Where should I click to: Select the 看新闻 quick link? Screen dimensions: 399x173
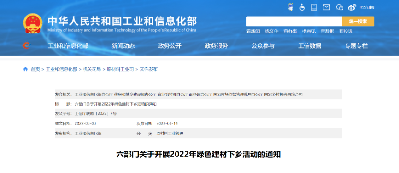click(253, 31)
